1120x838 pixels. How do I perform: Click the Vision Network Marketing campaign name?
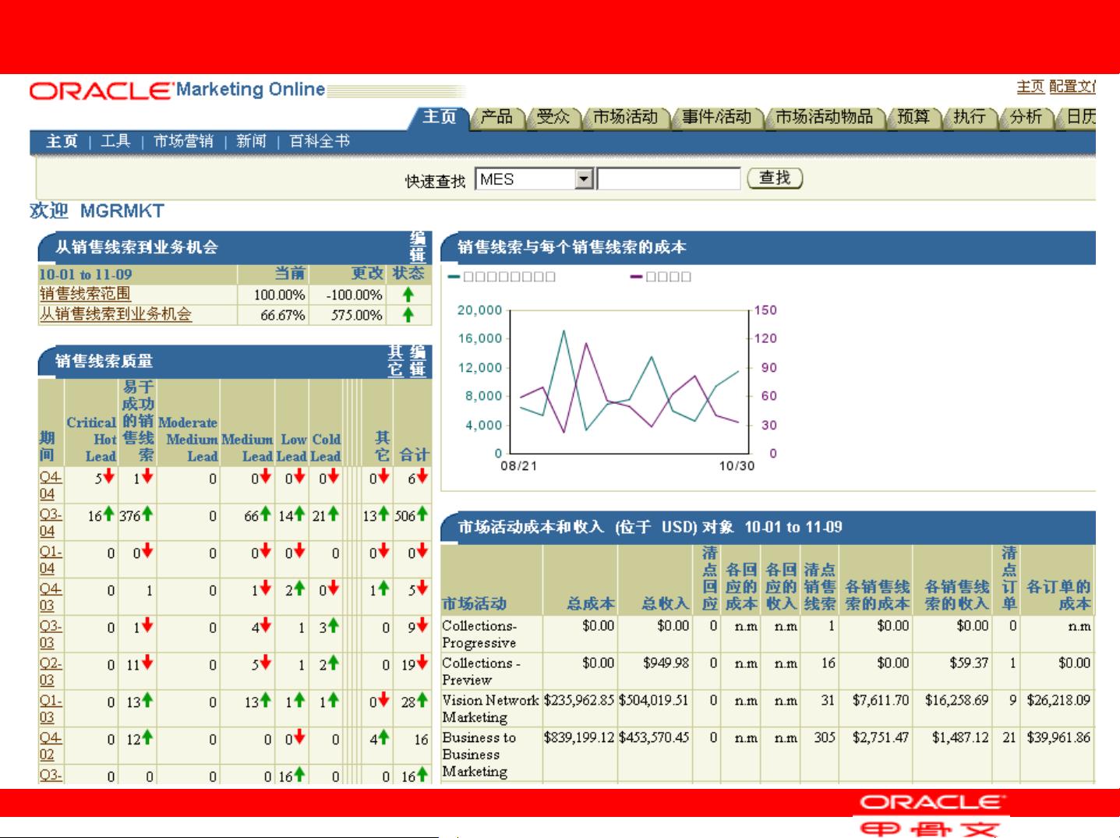[490, 709]
